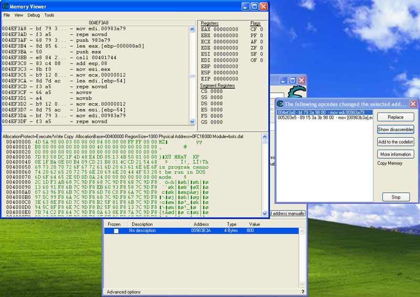The image size is (420, 297).
Task: Click the Show disassembler button
Action: point(395,129)
